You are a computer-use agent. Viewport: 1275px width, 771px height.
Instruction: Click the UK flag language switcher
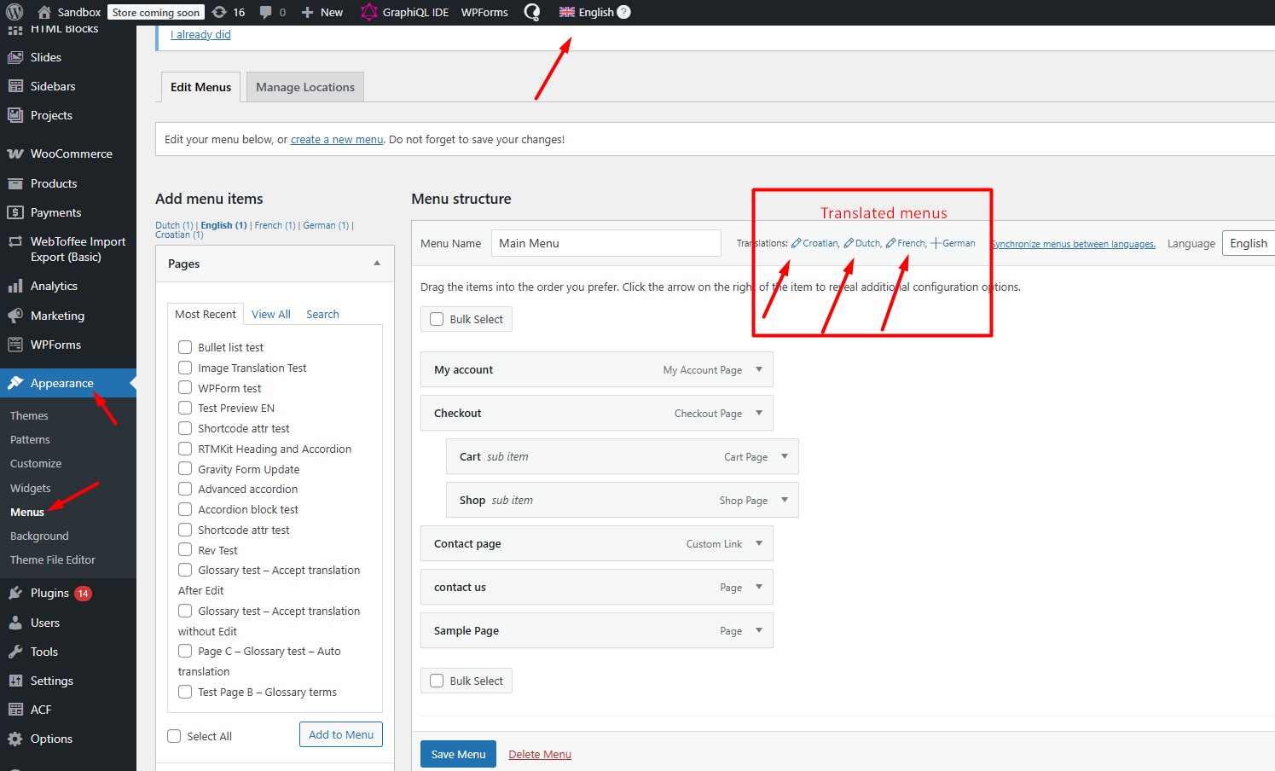(567, 12)
